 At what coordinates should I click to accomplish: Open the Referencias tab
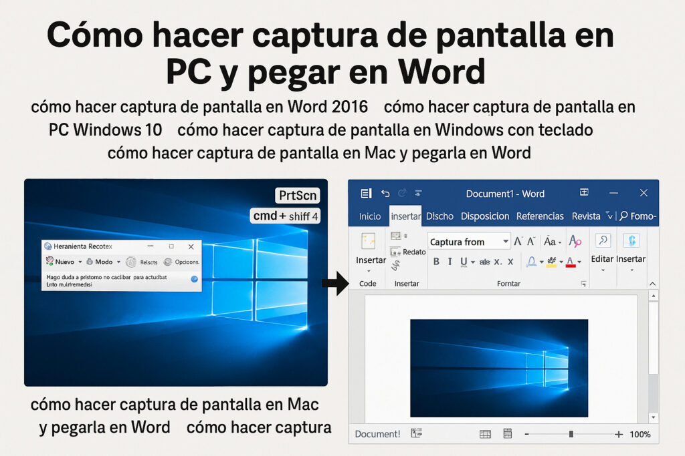point(540,216)
